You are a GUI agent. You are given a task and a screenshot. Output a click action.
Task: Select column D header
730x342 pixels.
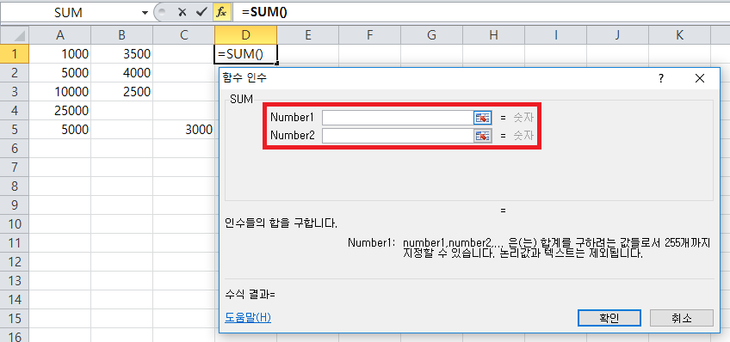point(246,35)
